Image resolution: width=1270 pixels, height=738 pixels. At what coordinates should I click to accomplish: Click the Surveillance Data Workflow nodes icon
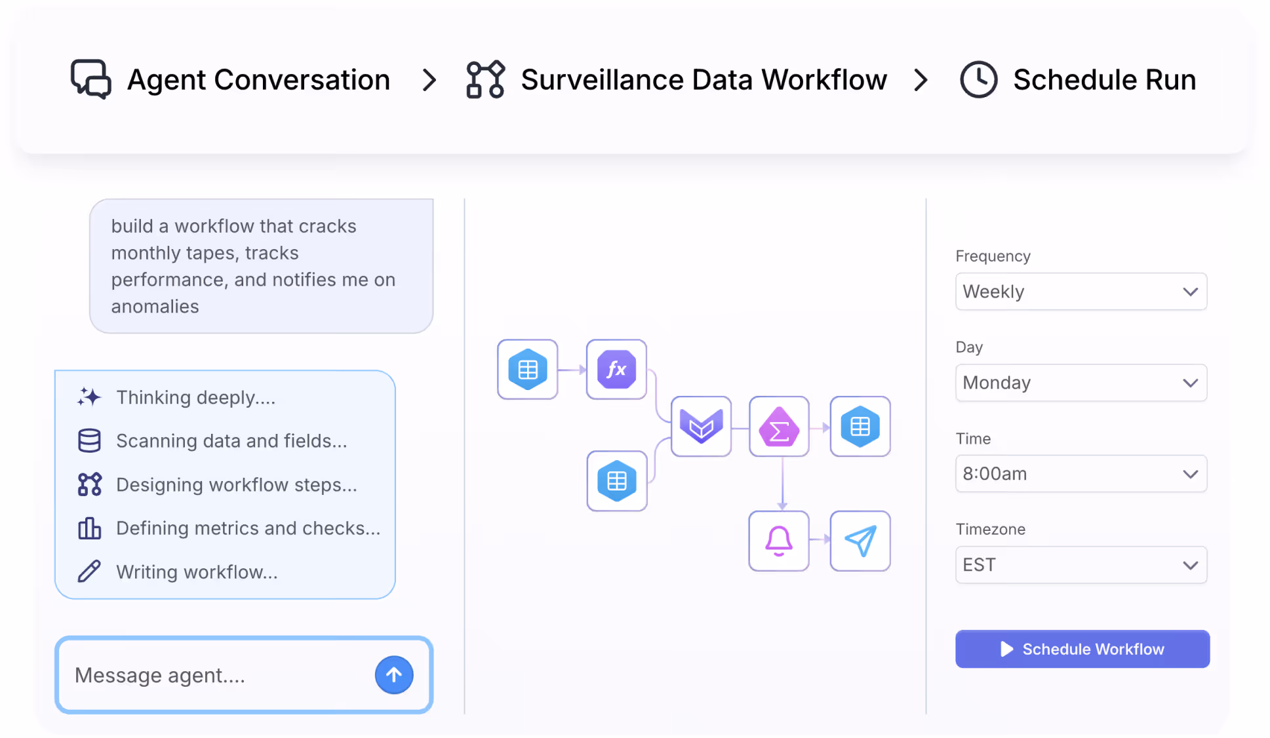click(x=485, y=79)
